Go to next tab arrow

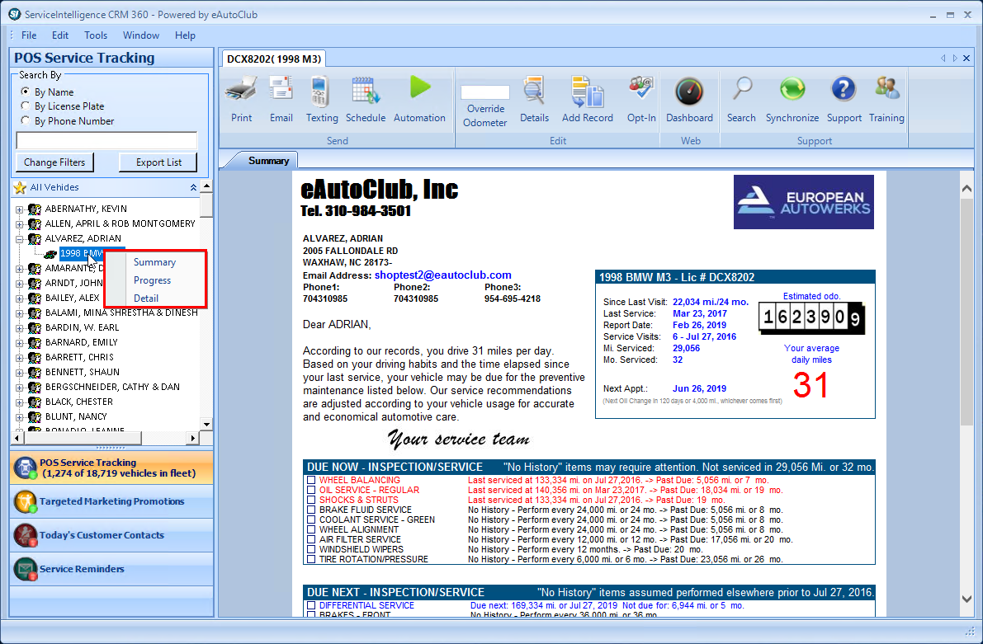coord(955,59)
